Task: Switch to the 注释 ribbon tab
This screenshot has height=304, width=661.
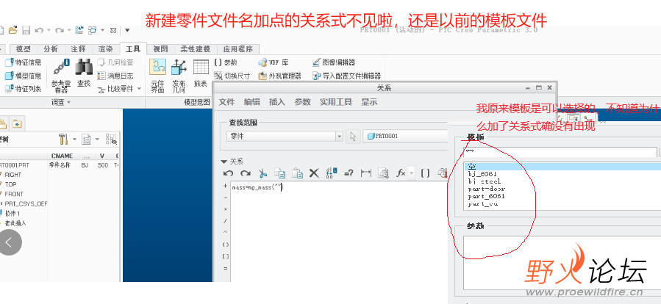Action: pyautogui.click(x=77, y=49)
